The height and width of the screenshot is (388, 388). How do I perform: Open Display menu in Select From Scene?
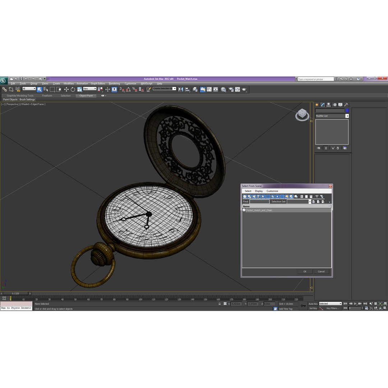coord(259,191)
